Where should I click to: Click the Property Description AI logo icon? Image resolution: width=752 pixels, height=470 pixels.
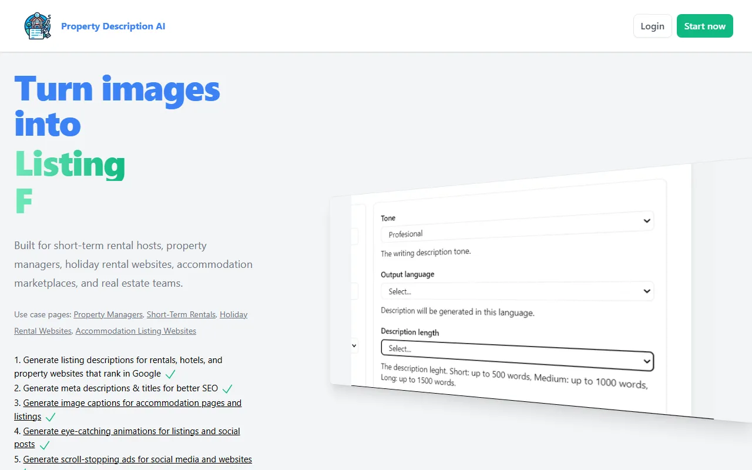click(38, 26)
